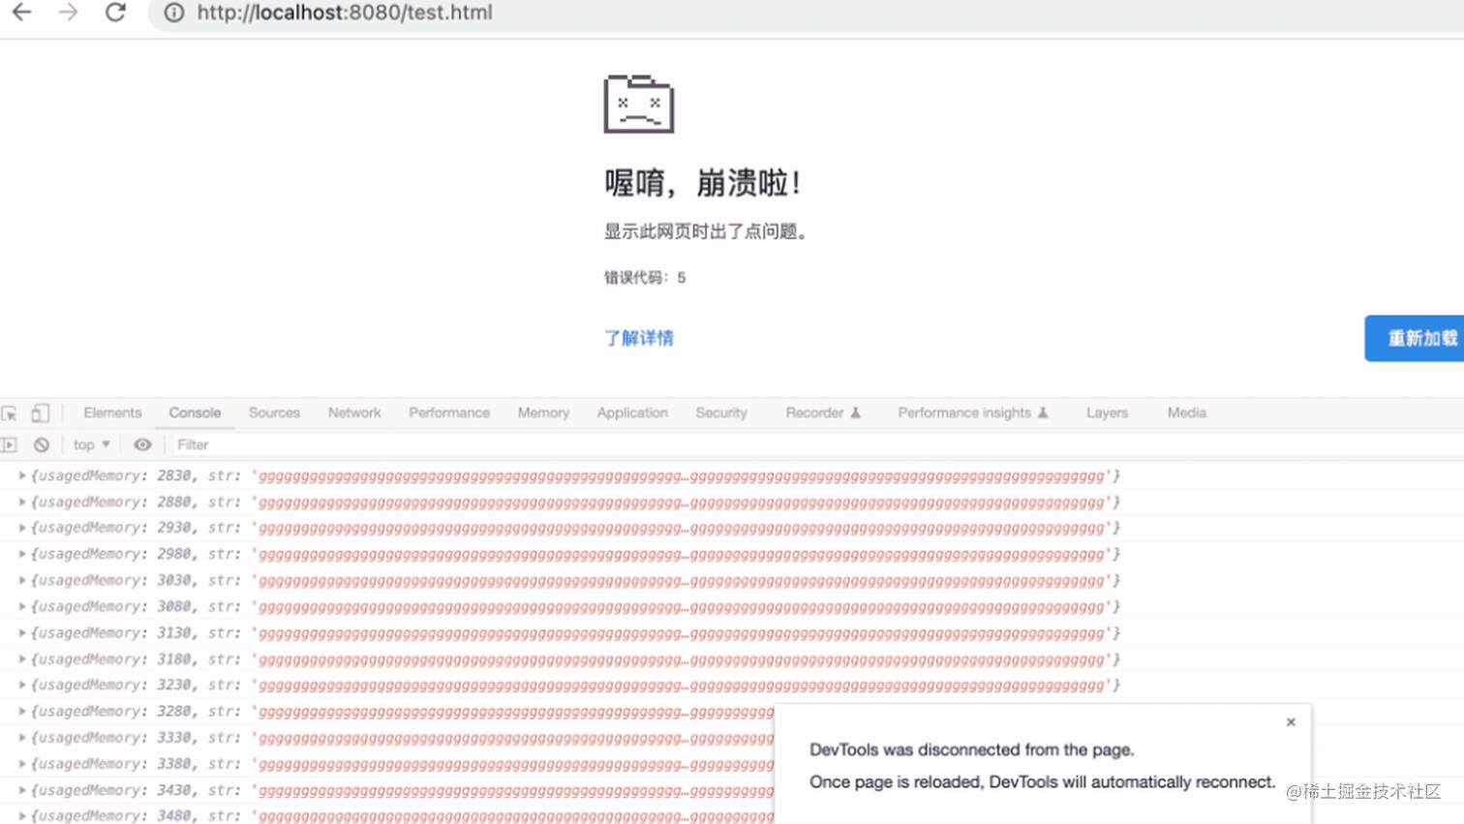This screenshot has width=1464, height=824.
Task: Open the Network panel
Action: (x=353, y=412)
